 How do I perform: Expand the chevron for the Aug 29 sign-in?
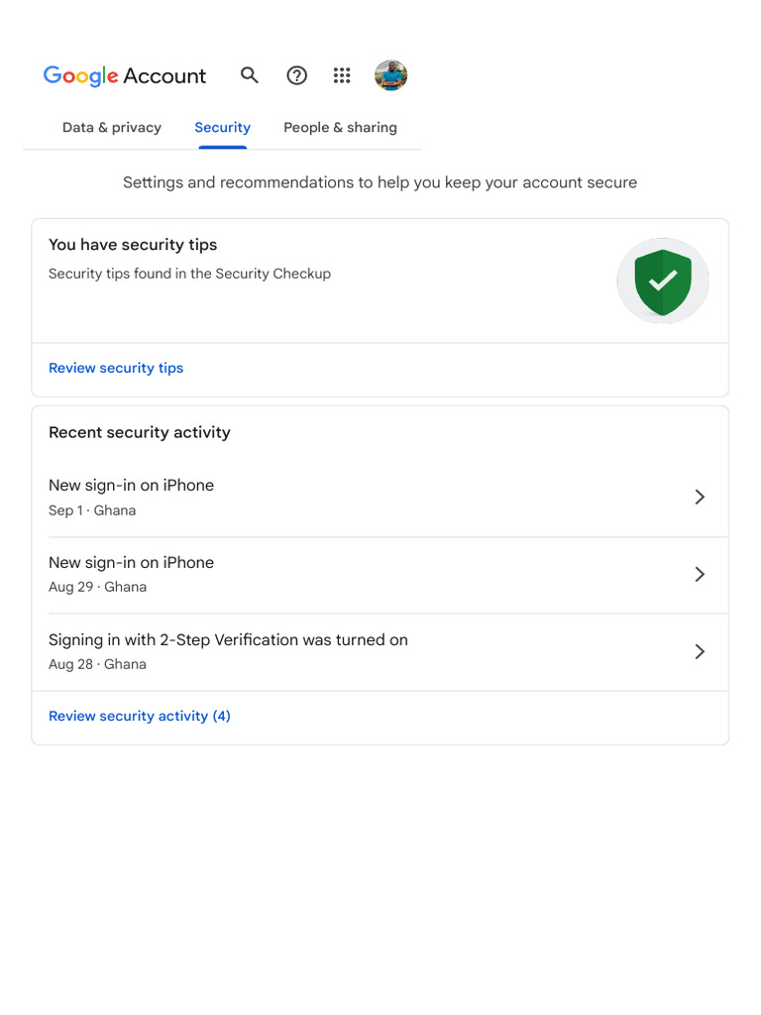click(700, 574)
